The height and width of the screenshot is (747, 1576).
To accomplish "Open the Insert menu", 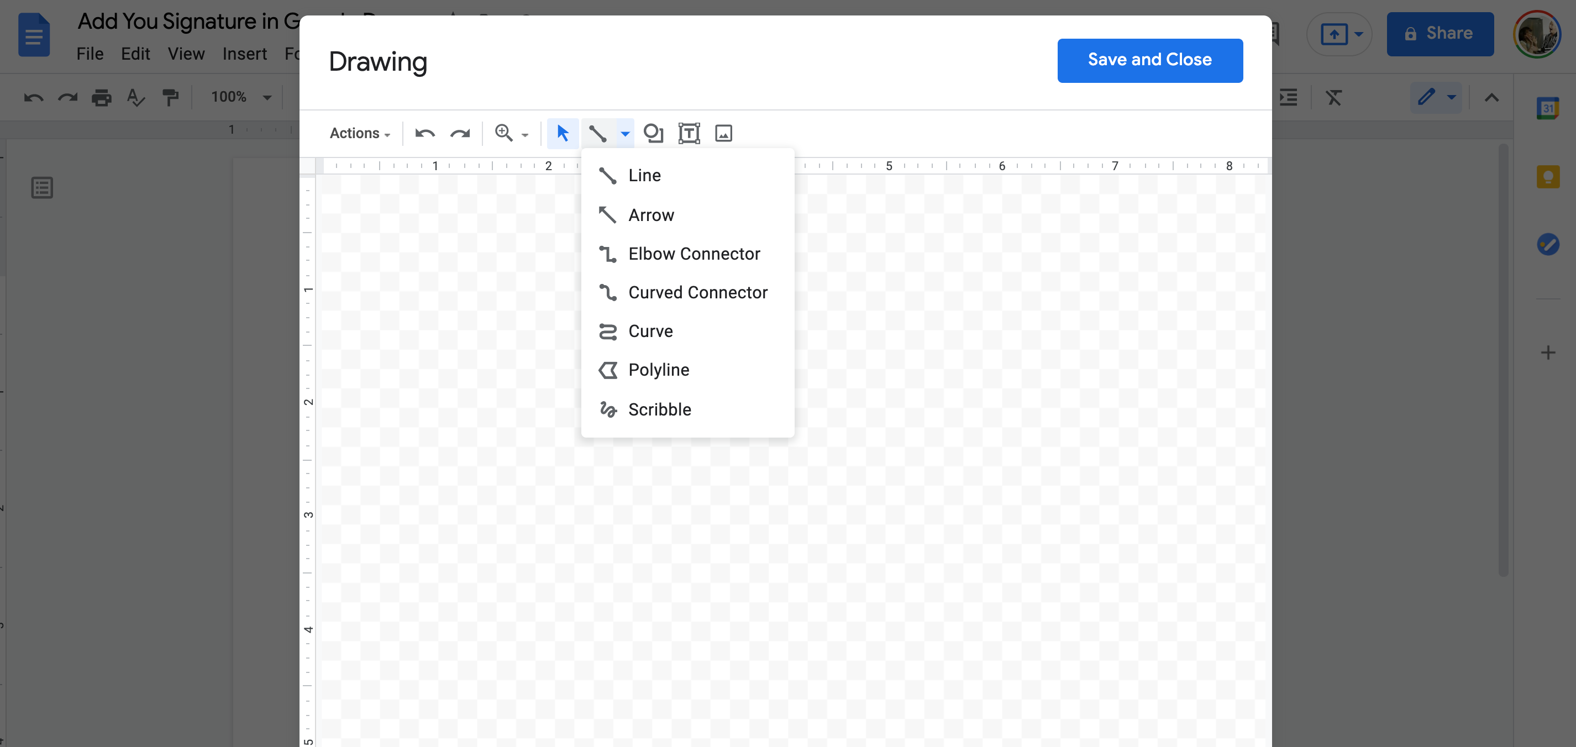I will click(245, 54).
